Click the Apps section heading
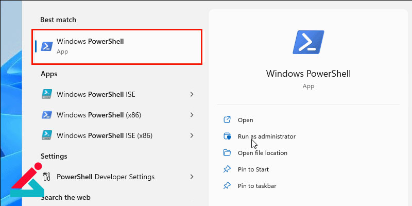Viewport: 412px width, 206px height. (x=49, y=74)
